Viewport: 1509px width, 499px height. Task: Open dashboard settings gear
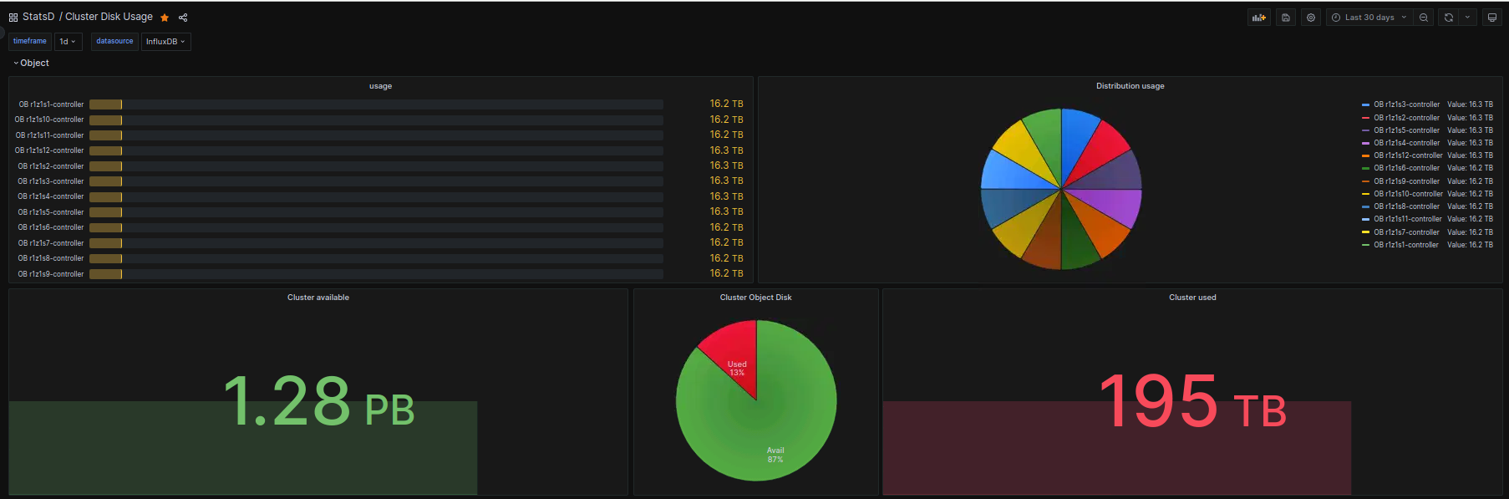(1311, 18)
